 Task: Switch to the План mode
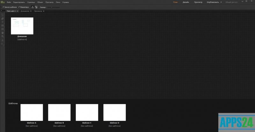pos(175,2)
